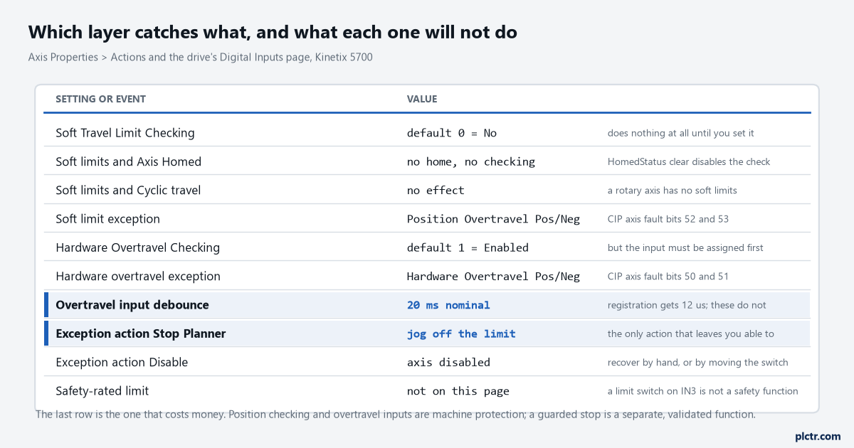
Task: Click the blue value 'jog off the limit'
Action: pos(461,334)
